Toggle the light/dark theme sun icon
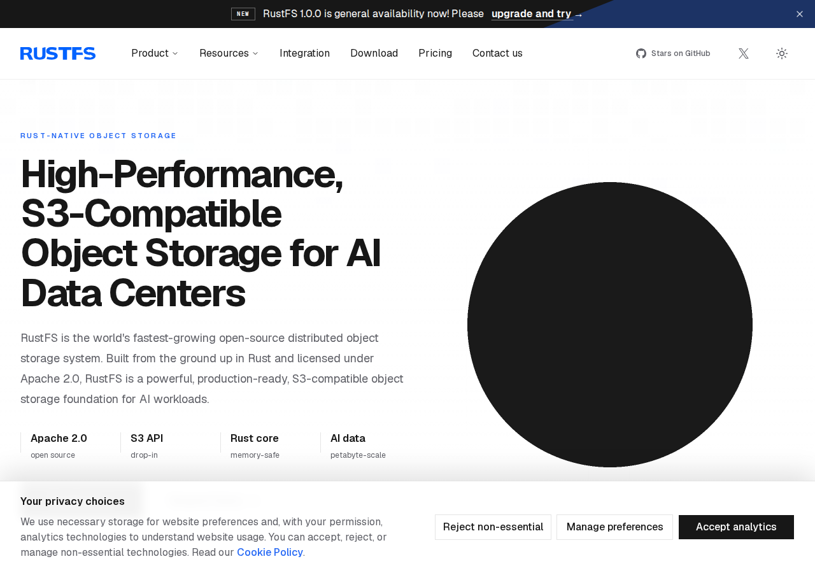The height and width of the screenshot is (573, 815). (x=782, y=53)
